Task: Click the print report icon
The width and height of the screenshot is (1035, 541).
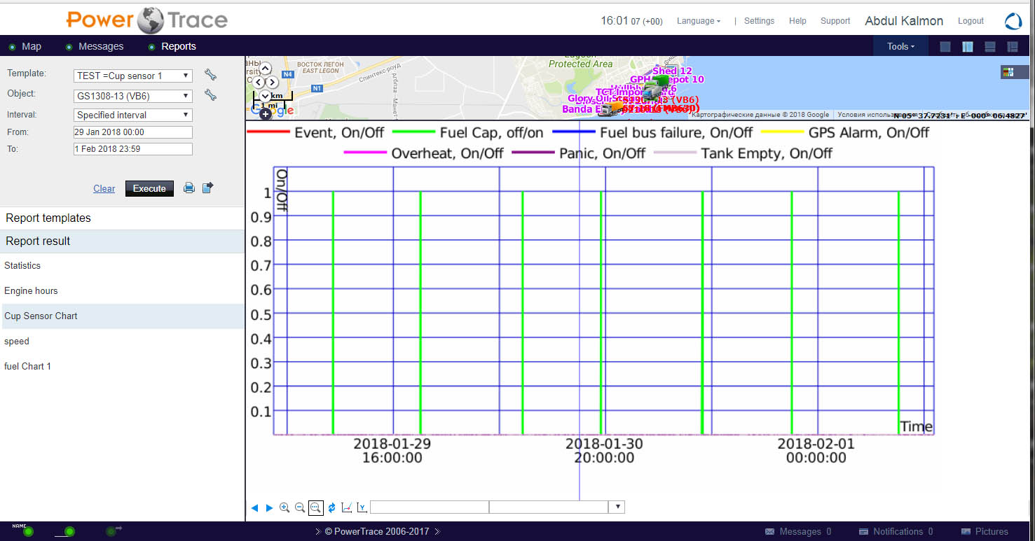Action: [189, 188]
